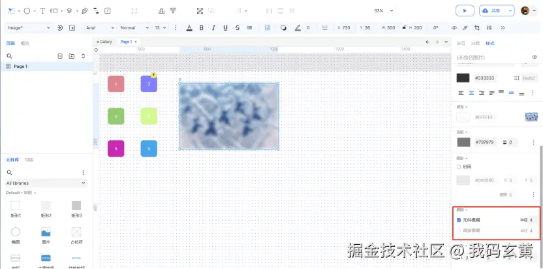The image size is (543, 269).
Task: Click the add folder icon
Action: (x=72, y=55)
